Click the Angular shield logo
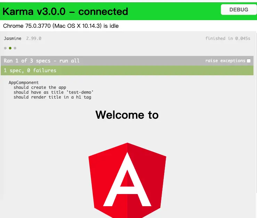 point(127,180)
